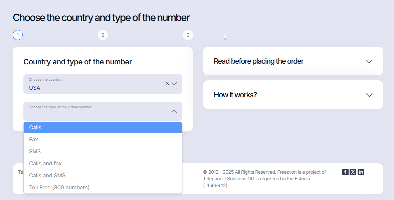Image resolution: width=394 pixels, height=200 pixels.
Task: Select the Calls option
Action: pyautogui.click(x=103, y=127)
